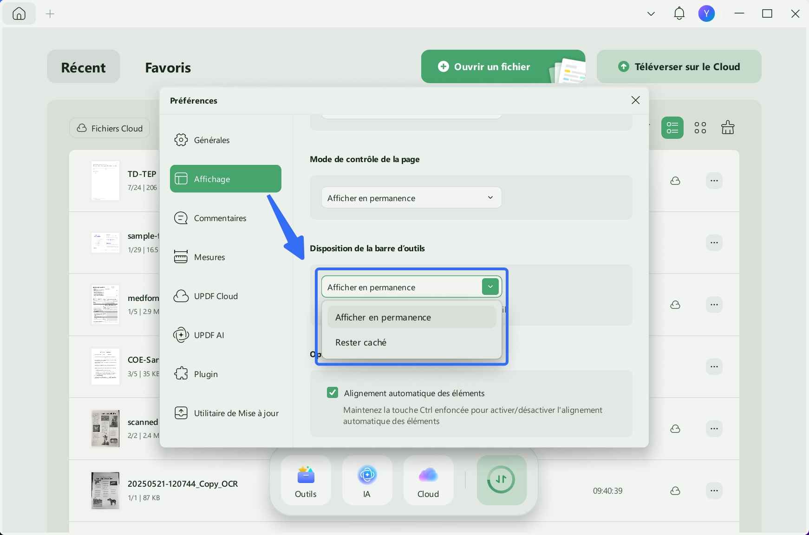This screenshot has width=809, height=535.
Task: Launch the IA assistant
Action: click(367, 480)
